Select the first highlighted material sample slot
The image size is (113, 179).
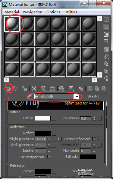click(x=12, y=24)
